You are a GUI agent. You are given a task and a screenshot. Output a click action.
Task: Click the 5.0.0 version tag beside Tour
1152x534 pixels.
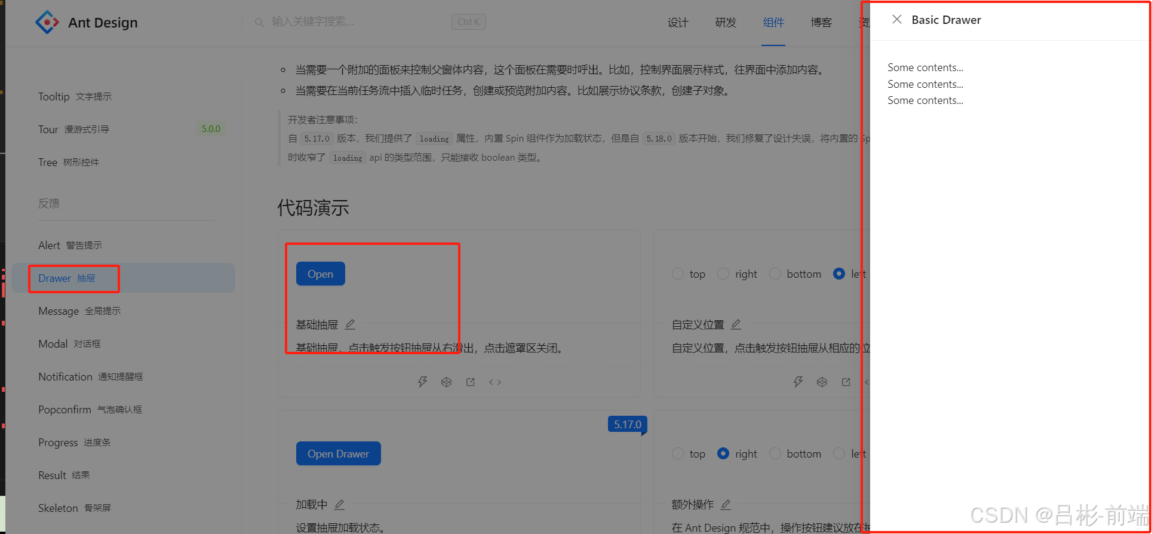(x=211, y=129)
